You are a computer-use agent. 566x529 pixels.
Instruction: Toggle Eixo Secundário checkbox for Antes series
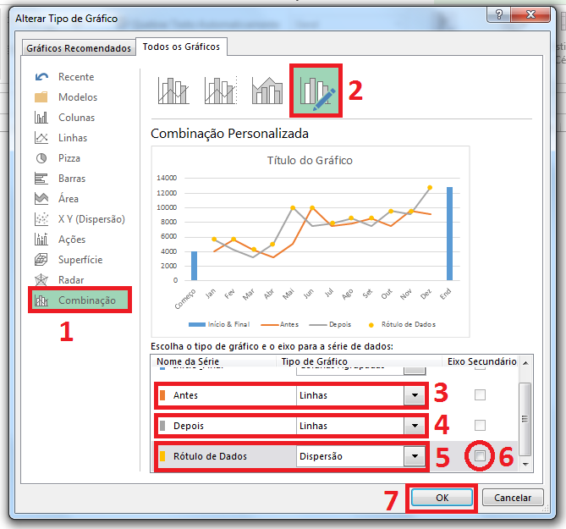480,395
